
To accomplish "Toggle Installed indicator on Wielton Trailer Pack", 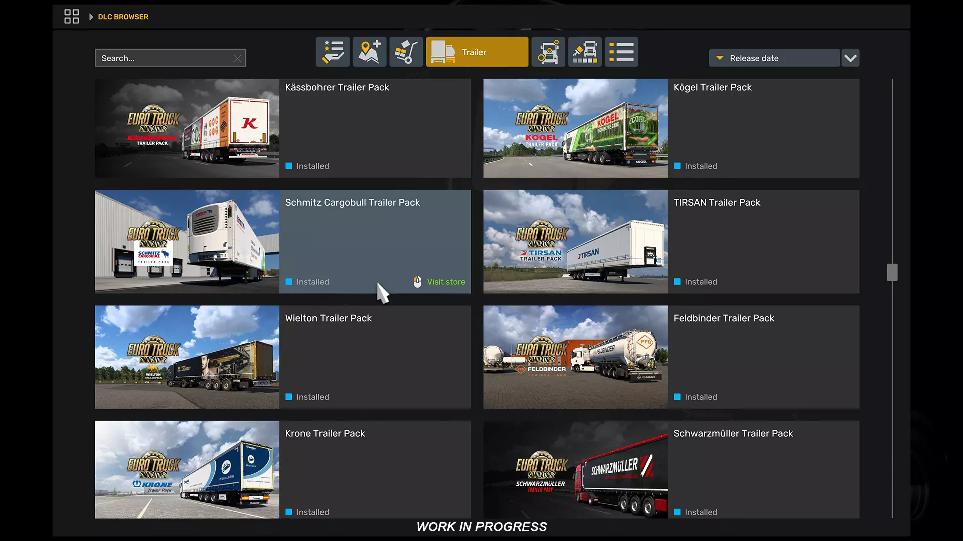I will (289, 397).
